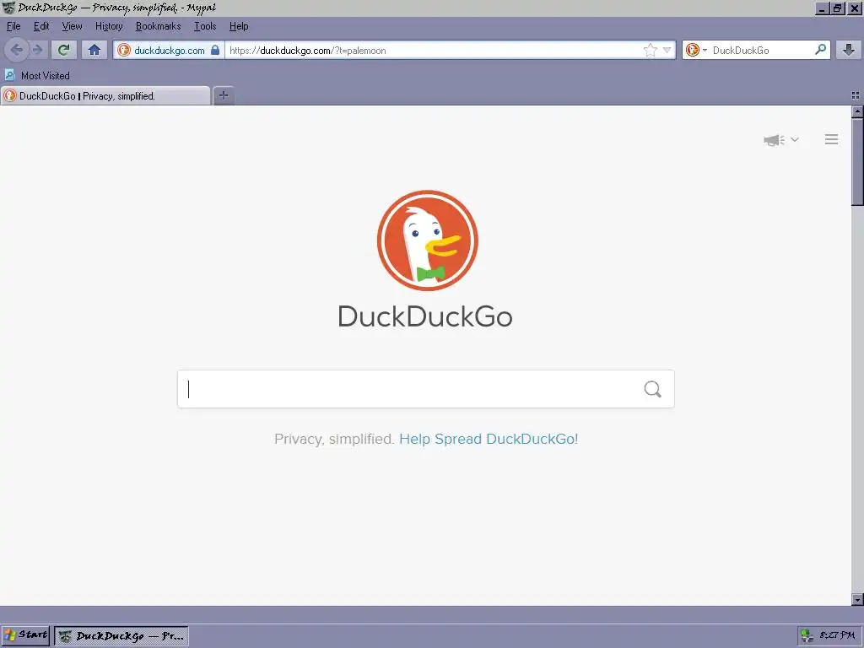Viewport: 864px width, 648px height.
Task: Follow the Help Spread DuckDuckGo! link
Action: [x=489, y=439]
